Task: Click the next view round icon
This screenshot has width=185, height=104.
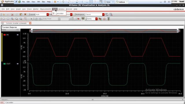Action: coord(8,19)
